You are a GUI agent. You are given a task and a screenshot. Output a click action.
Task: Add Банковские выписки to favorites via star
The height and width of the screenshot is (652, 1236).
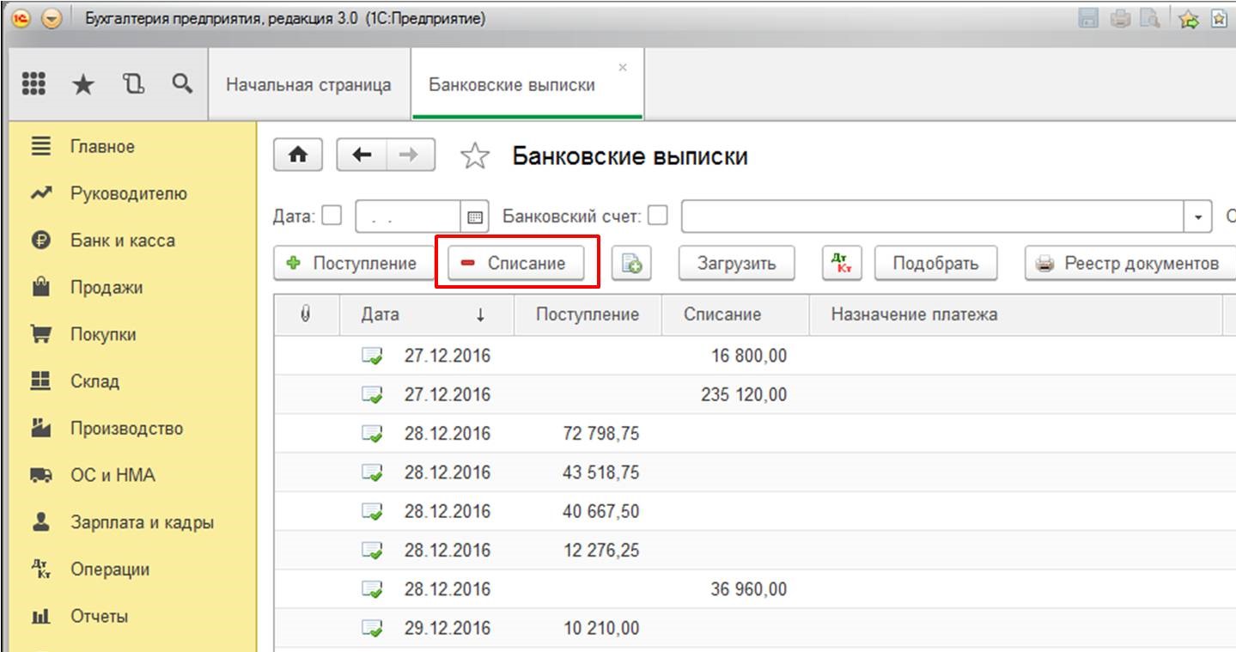click(x=475, y=156)
